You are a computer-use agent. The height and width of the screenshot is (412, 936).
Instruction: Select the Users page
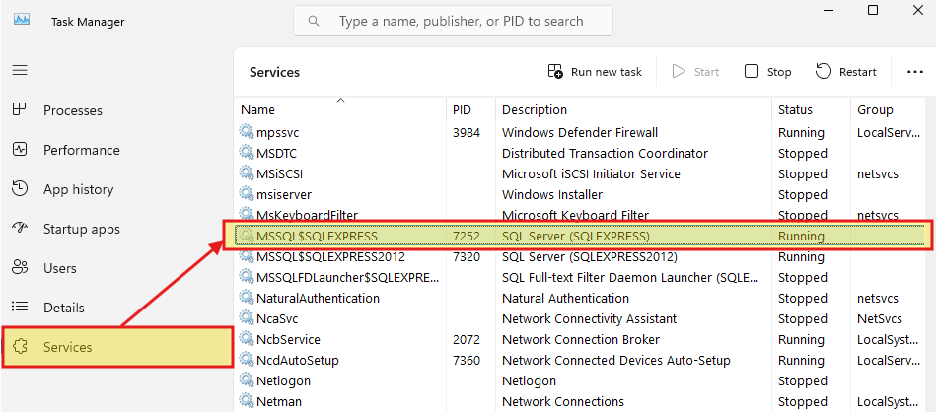(x=58, y=268)
